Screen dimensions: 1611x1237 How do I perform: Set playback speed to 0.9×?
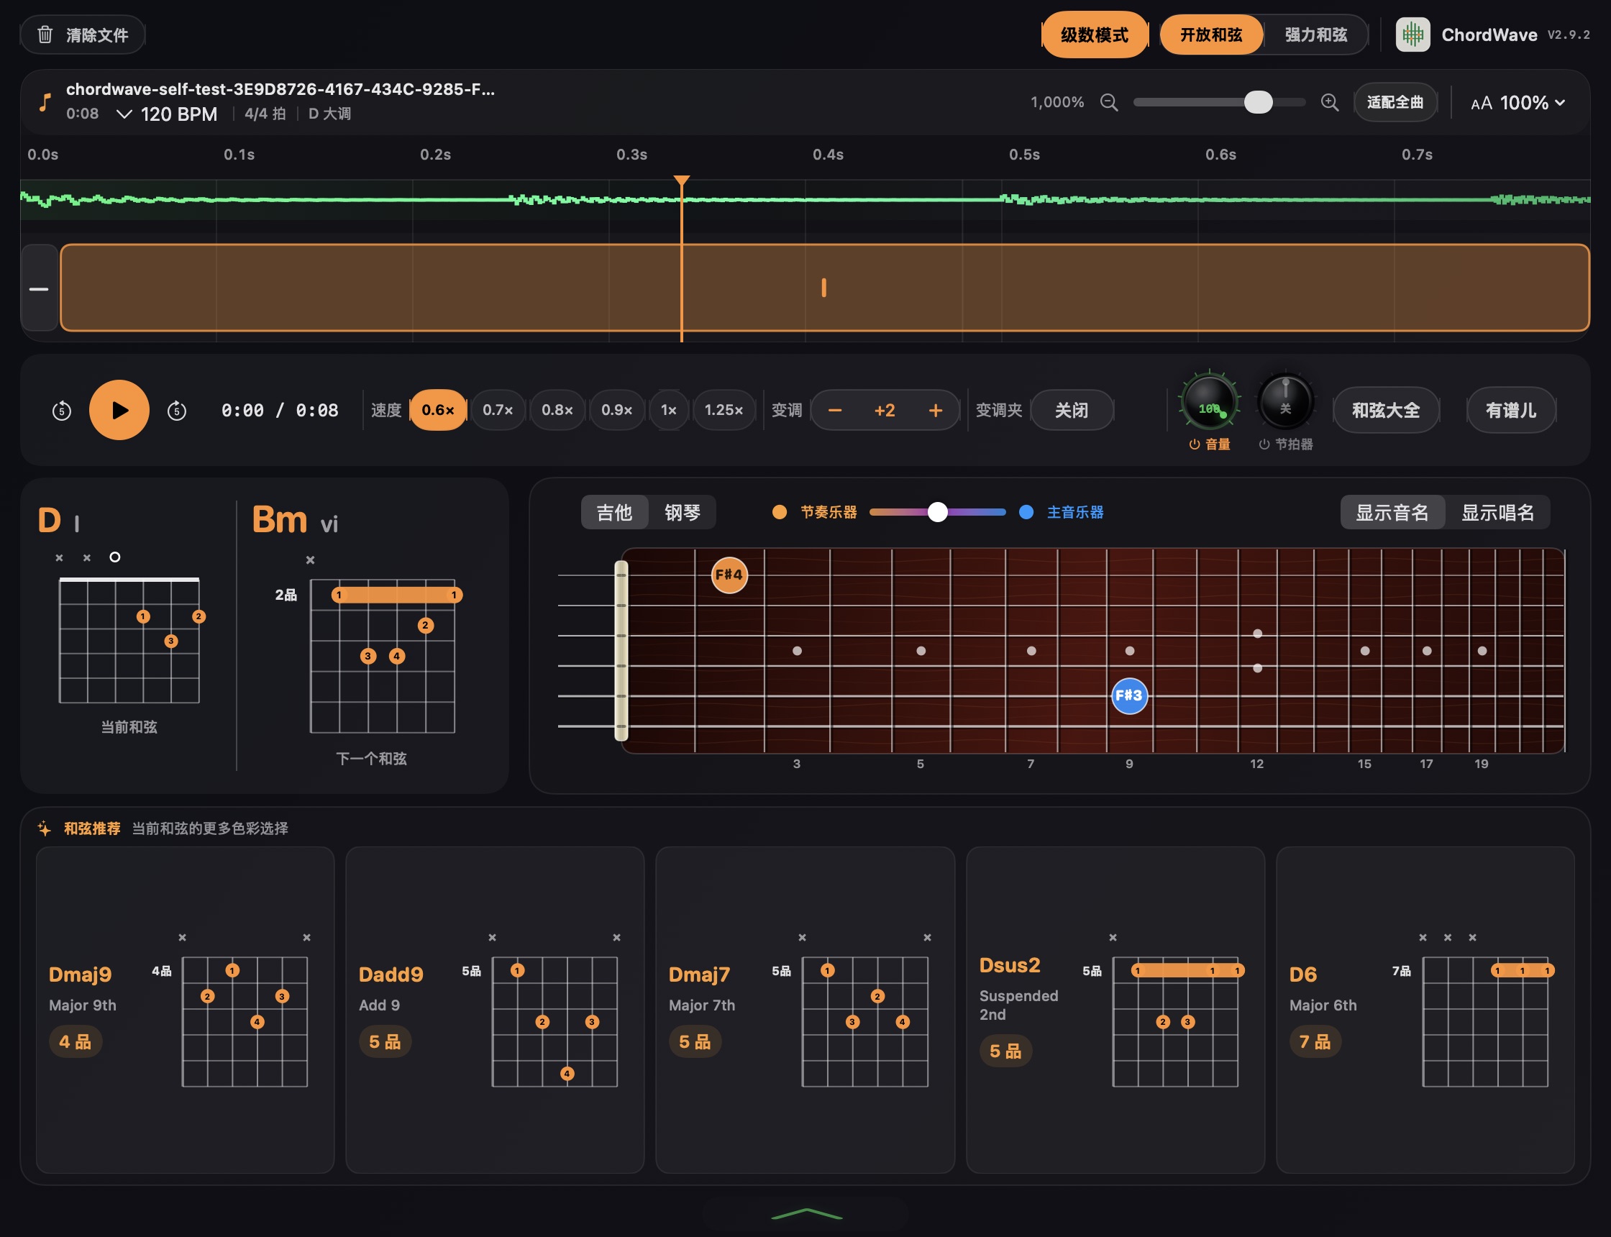(617, 410)
